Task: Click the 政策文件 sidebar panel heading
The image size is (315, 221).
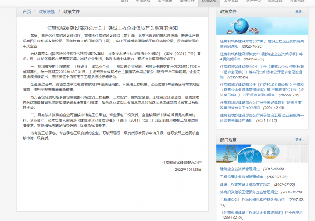Action: click(228, 11)
